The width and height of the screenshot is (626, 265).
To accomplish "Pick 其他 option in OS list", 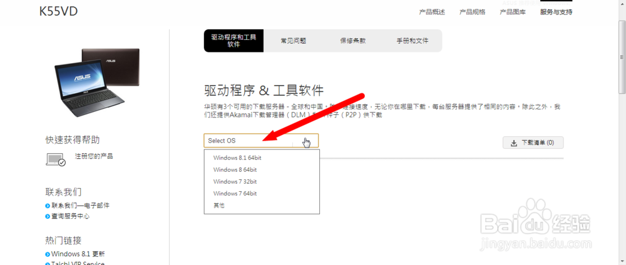I will tap(219, 206).
